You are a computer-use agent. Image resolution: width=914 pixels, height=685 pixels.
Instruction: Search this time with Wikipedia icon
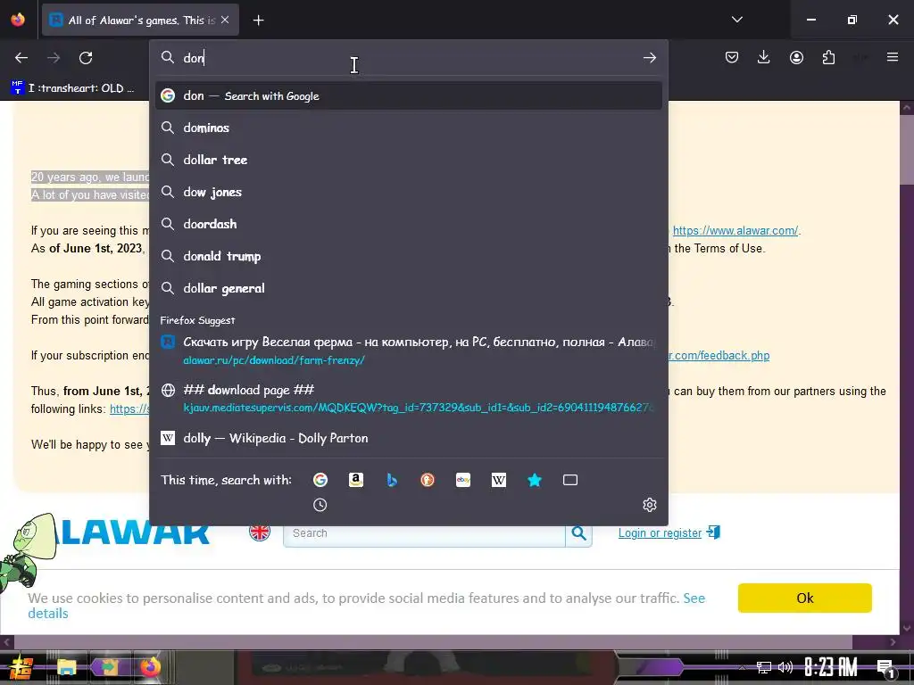pos(498,479)
